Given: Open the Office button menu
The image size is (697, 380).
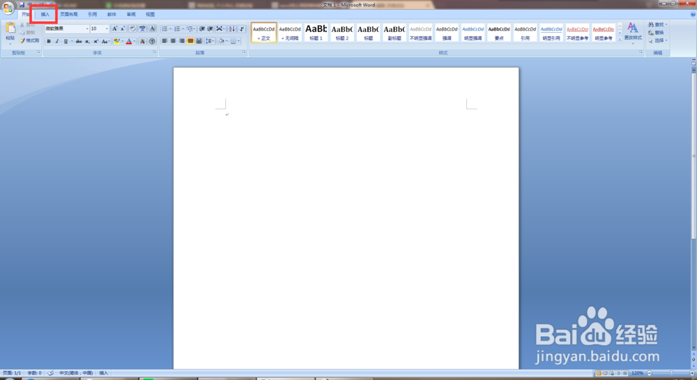Looking at the screenshot, I should click(8, 8).
